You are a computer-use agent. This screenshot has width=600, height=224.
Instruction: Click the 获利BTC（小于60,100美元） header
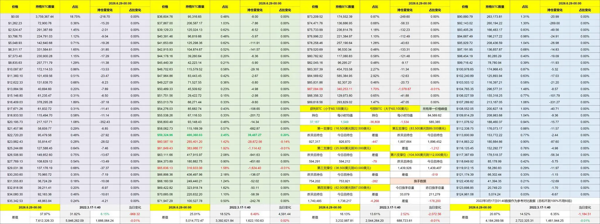click(330, 109)
